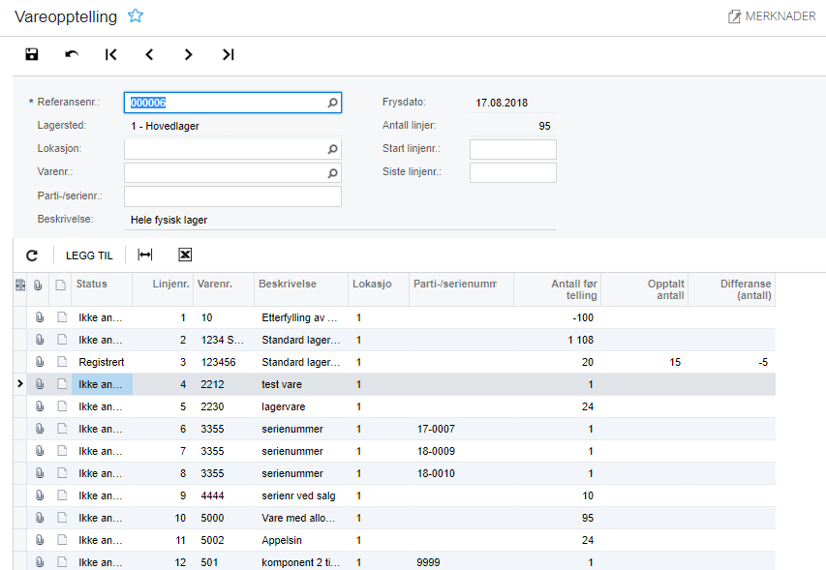Open the note for serienr ved salg row

(x=62, y=495)
